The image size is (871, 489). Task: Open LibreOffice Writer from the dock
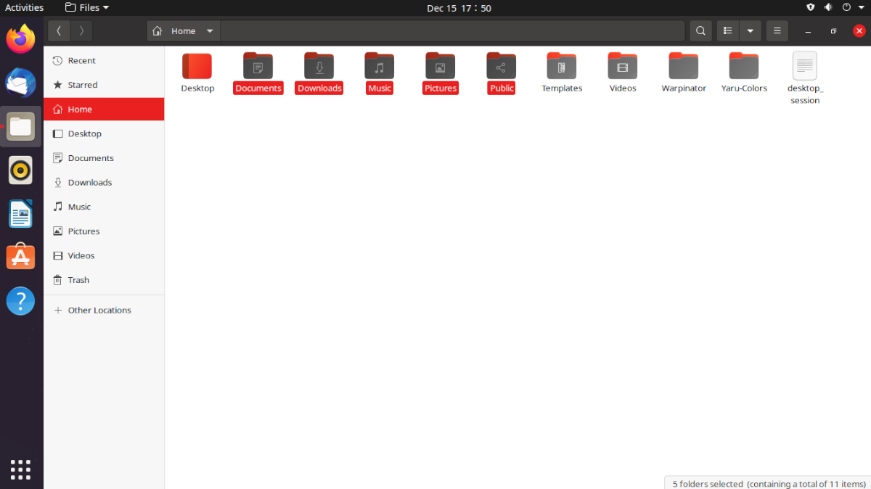[x=20, y=213]
